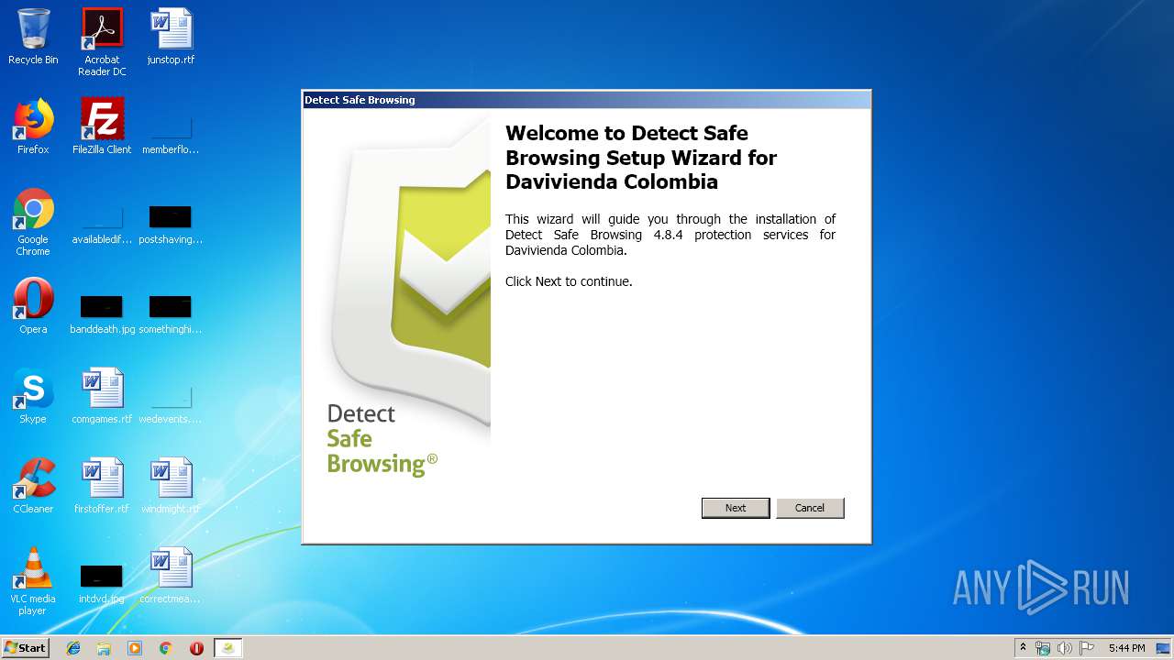Select the intdvd.jpg image file
Image resolution: width=1174 pixels, height=660 pixels.
102,585
